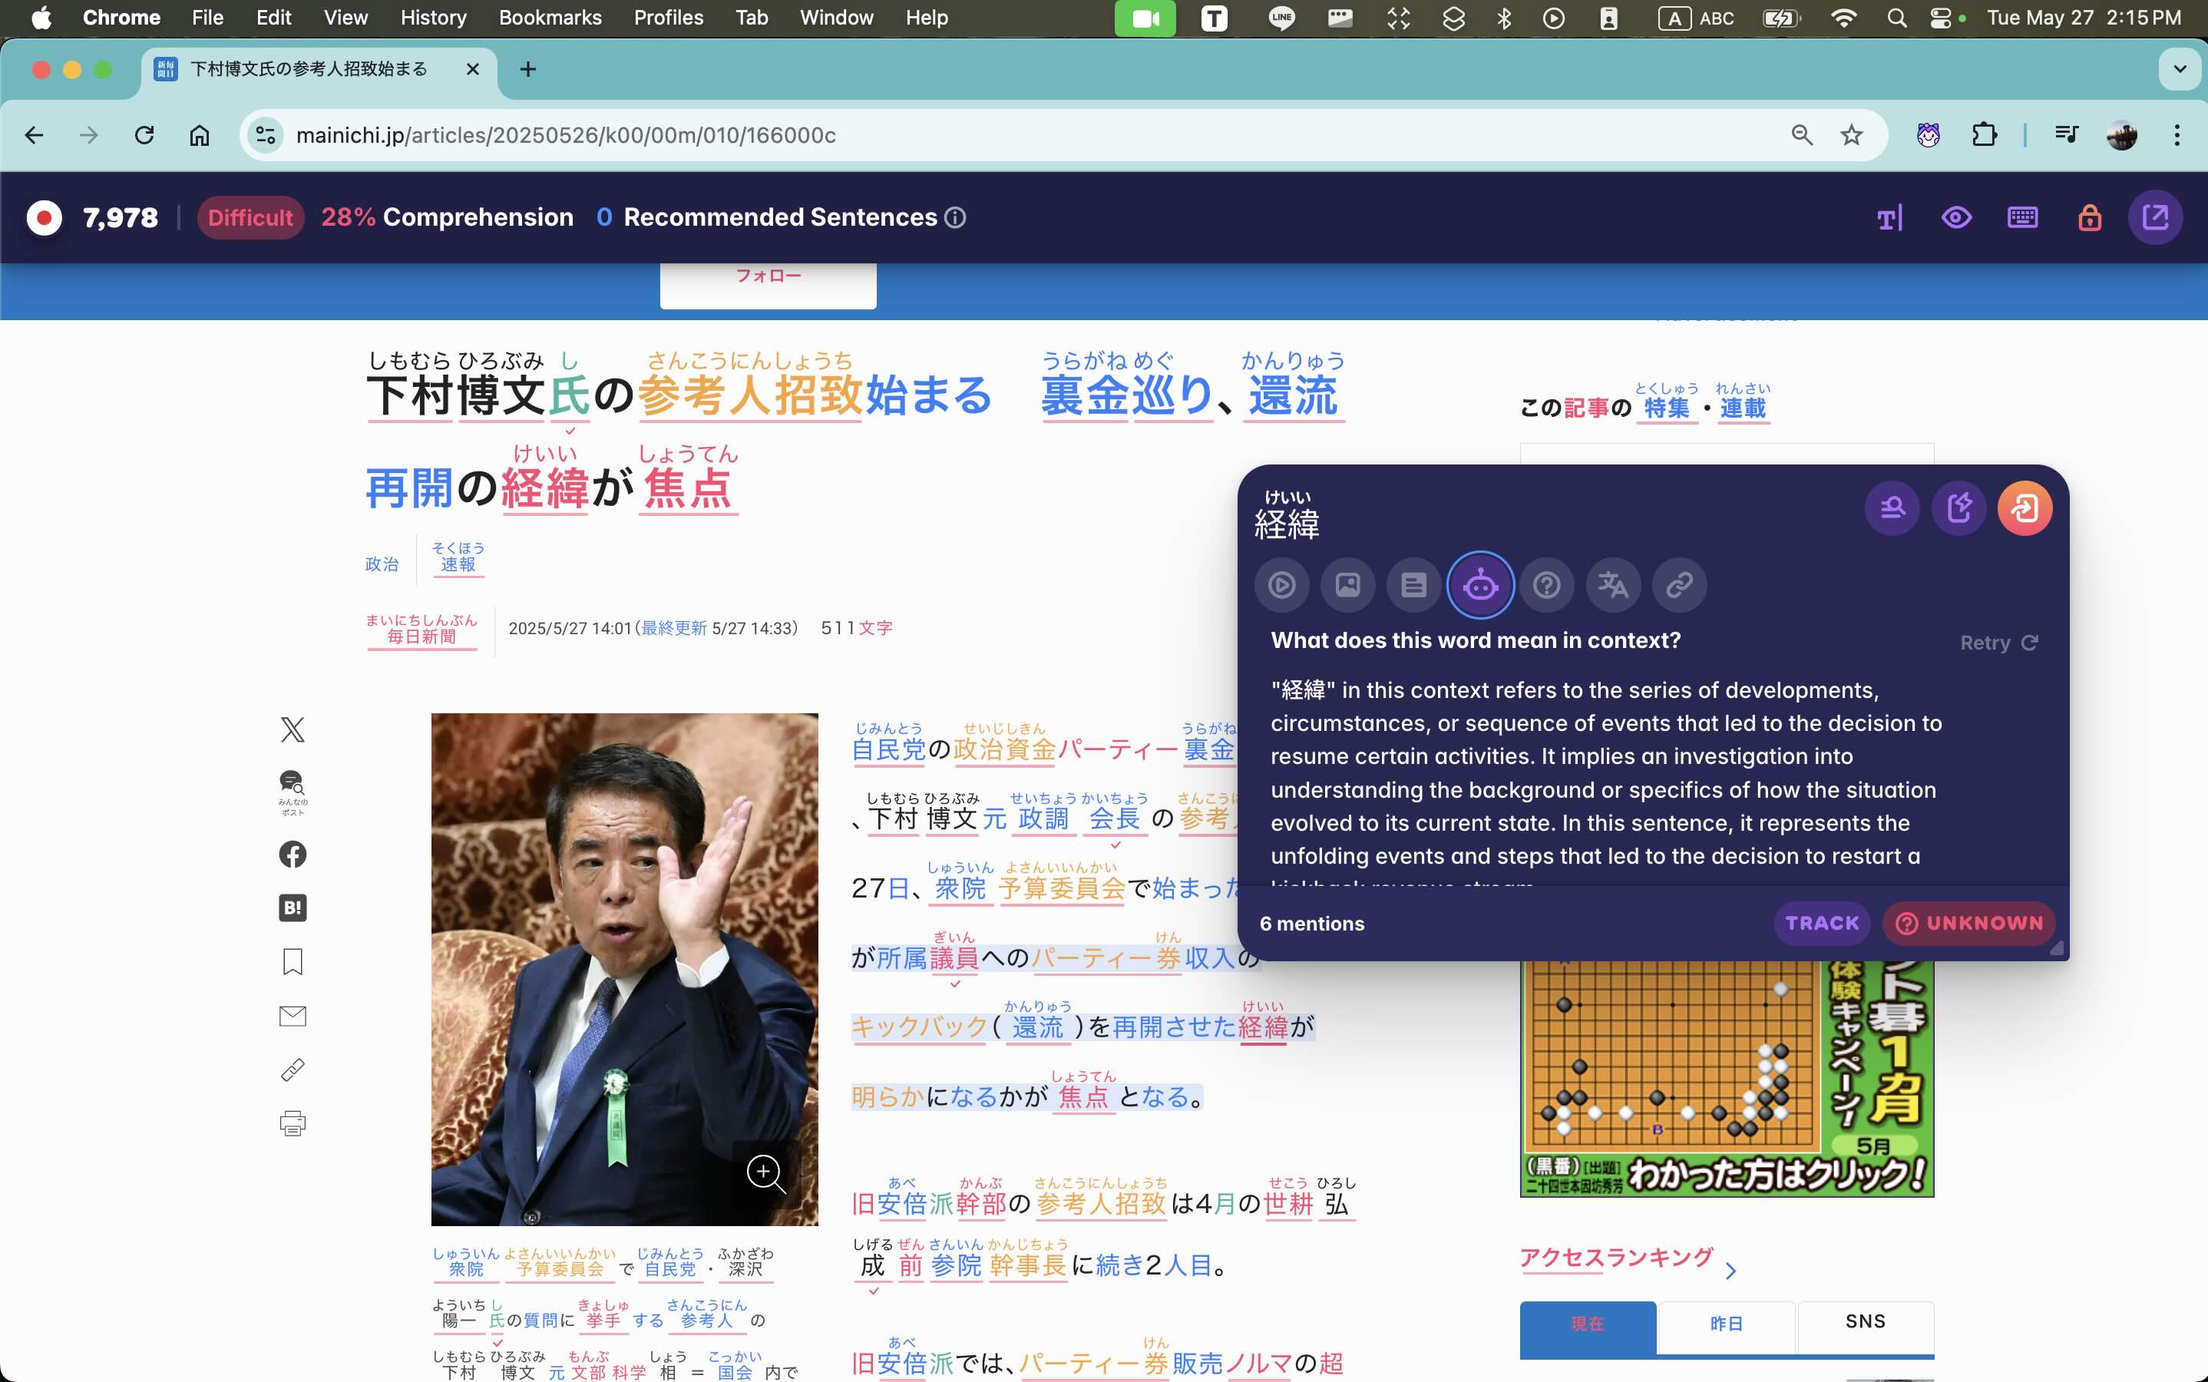Open the Bookmarks menu in menu bar
The height and width of the screenshot is (1382, 2208).
[549, 18]
